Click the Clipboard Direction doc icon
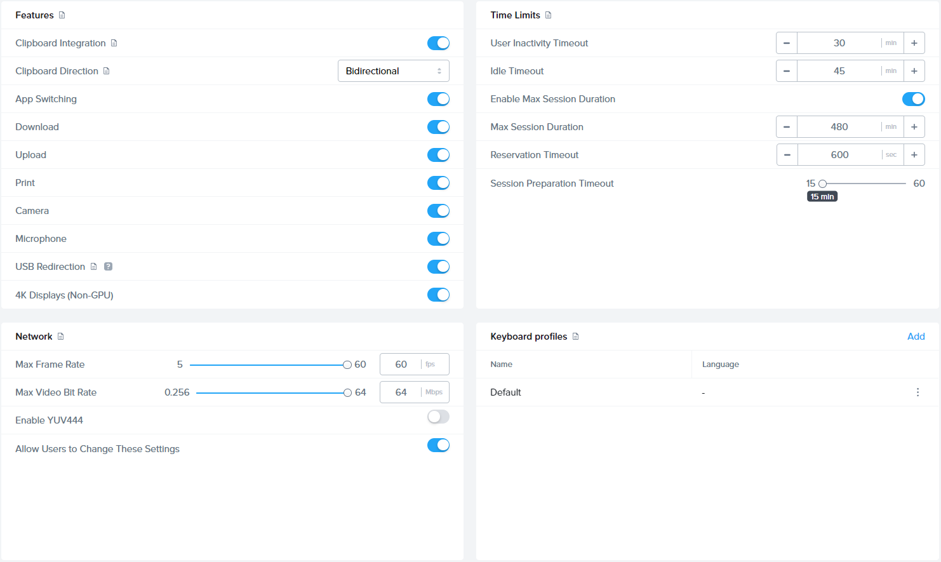Screen dimensions: 941x562 tap(107, 71)
